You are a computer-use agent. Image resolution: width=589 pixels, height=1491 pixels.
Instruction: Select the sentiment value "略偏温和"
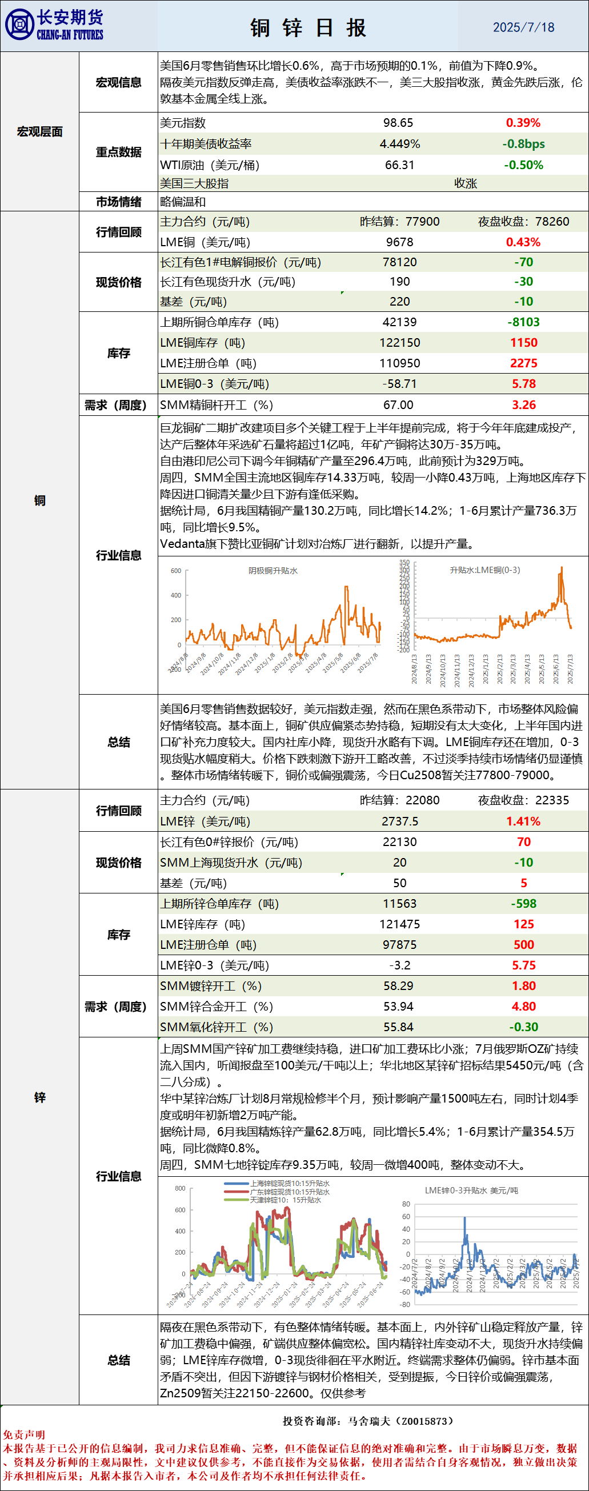point(183,202)
